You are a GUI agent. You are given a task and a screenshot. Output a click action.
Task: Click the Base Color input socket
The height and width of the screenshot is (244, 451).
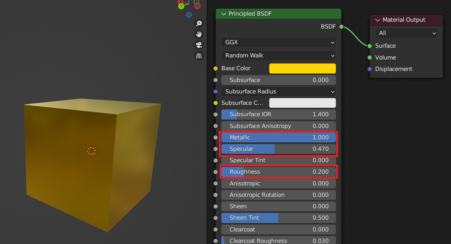(216, 68)
